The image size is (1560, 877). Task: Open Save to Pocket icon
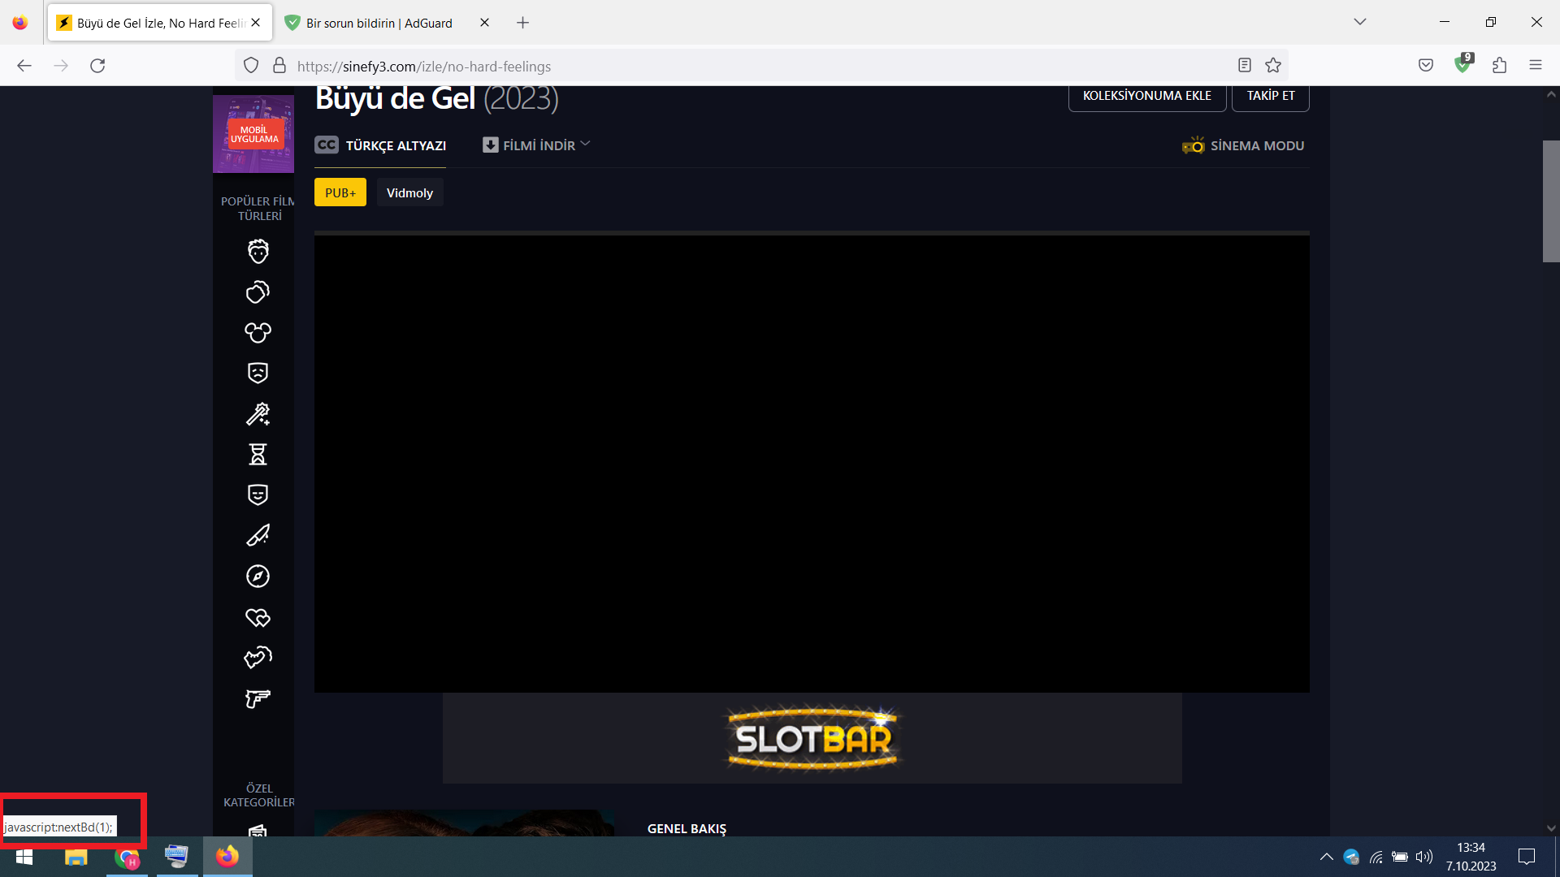click(x=1425, y=65)
